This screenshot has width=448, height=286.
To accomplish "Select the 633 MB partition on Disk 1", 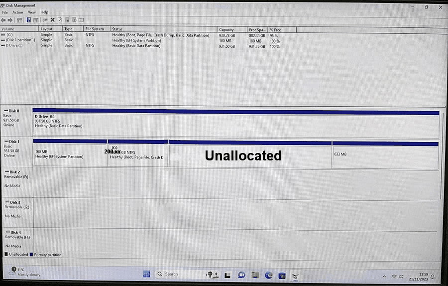I will (x=385, y=156).
